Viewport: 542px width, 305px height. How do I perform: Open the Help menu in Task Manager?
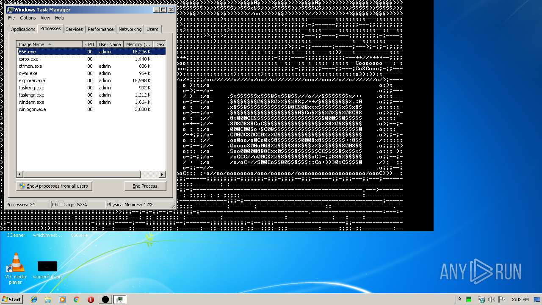(59, 18)
